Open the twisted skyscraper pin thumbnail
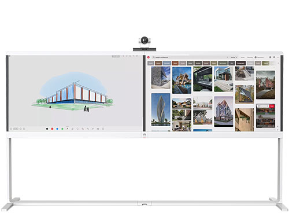289x220 pixels. [161, 109]
